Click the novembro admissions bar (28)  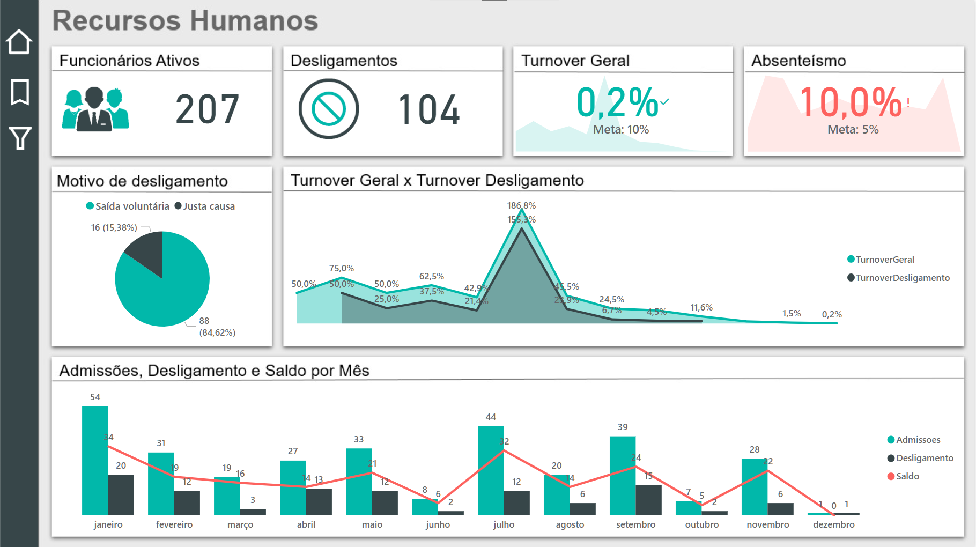pyautogui.click(x=755, y=486)
